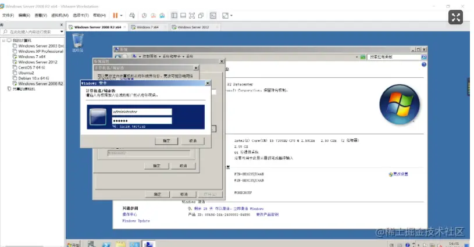Enter full screen mode from the toolbar
The height and width of the screenshot is (247, 474).
(192, 15)
